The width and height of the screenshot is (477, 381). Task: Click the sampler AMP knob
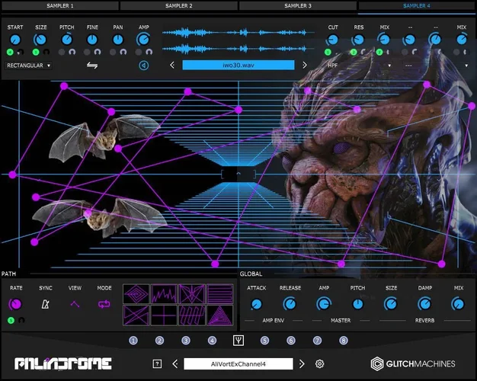[143, 40]
